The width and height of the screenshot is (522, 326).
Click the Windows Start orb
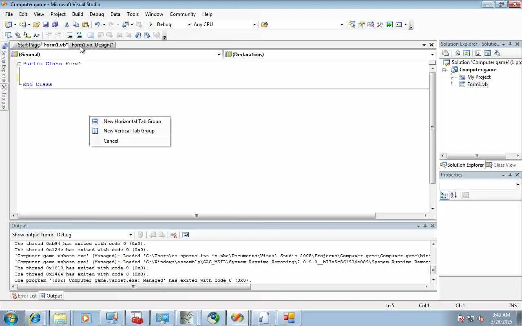[11, 318]
